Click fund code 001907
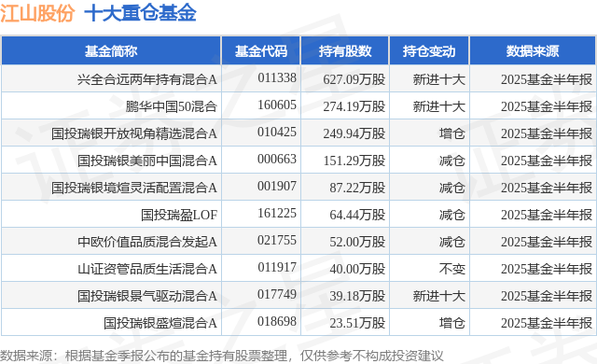 277,186
